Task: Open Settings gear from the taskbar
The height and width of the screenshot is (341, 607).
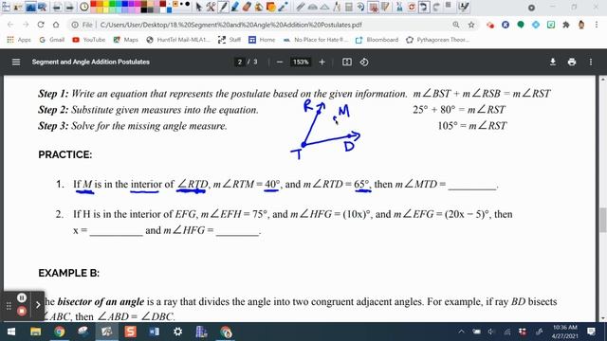Action: click(177, 332)
